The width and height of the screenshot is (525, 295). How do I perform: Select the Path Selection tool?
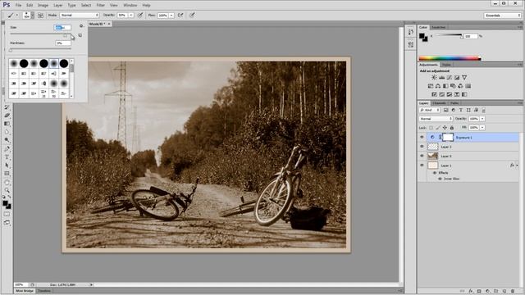coord(7,166)
